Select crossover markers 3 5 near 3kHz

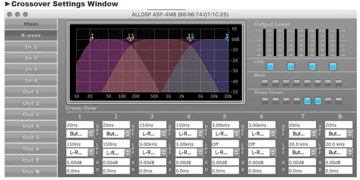(191, 37)
